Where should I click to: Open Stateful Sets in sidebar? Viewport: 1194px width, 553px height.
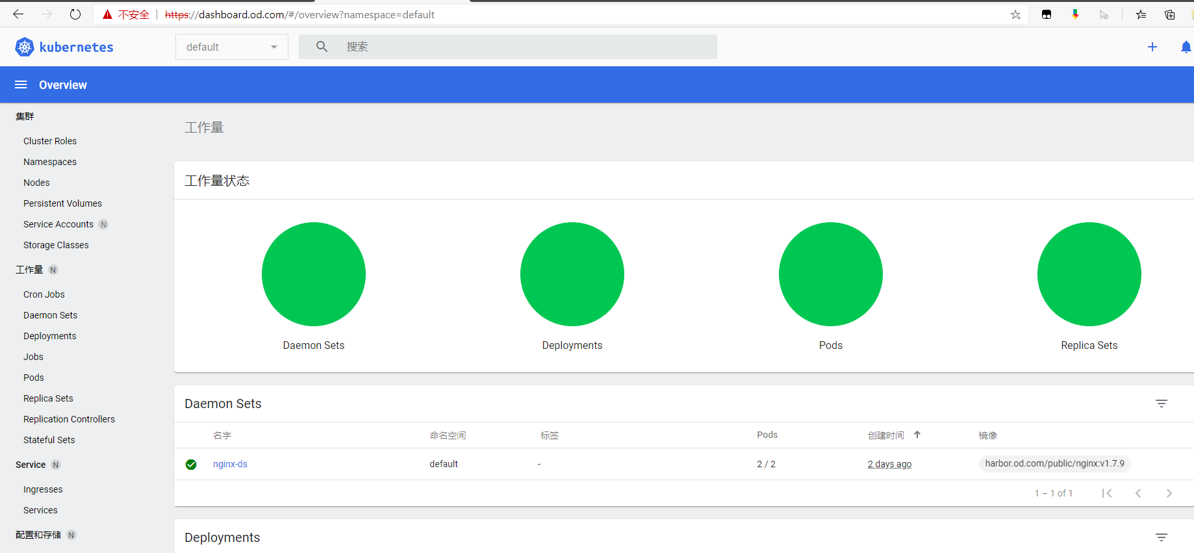(x=49, y=440)
